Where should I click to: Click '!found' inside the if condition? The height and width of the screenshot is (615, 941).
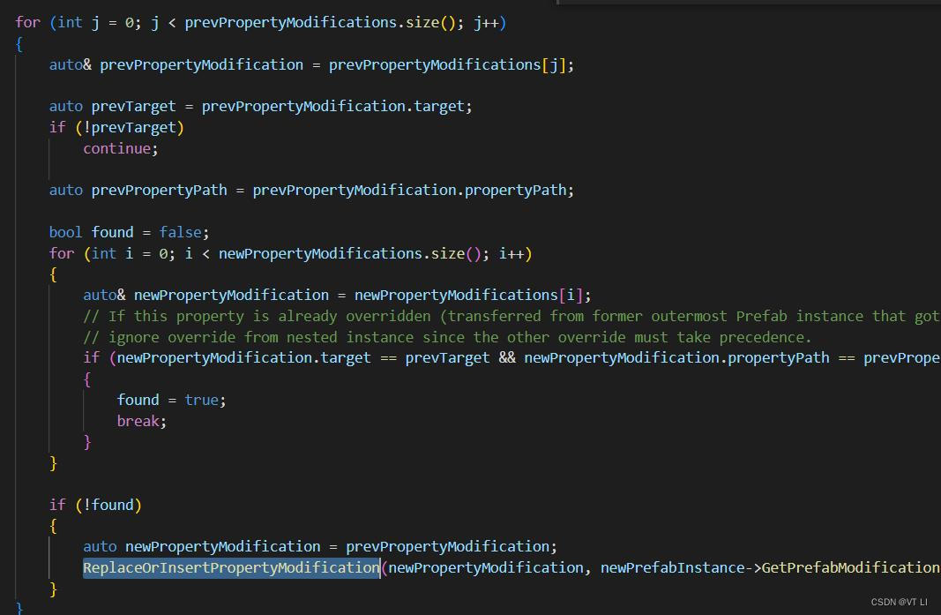tap(108, 505)
